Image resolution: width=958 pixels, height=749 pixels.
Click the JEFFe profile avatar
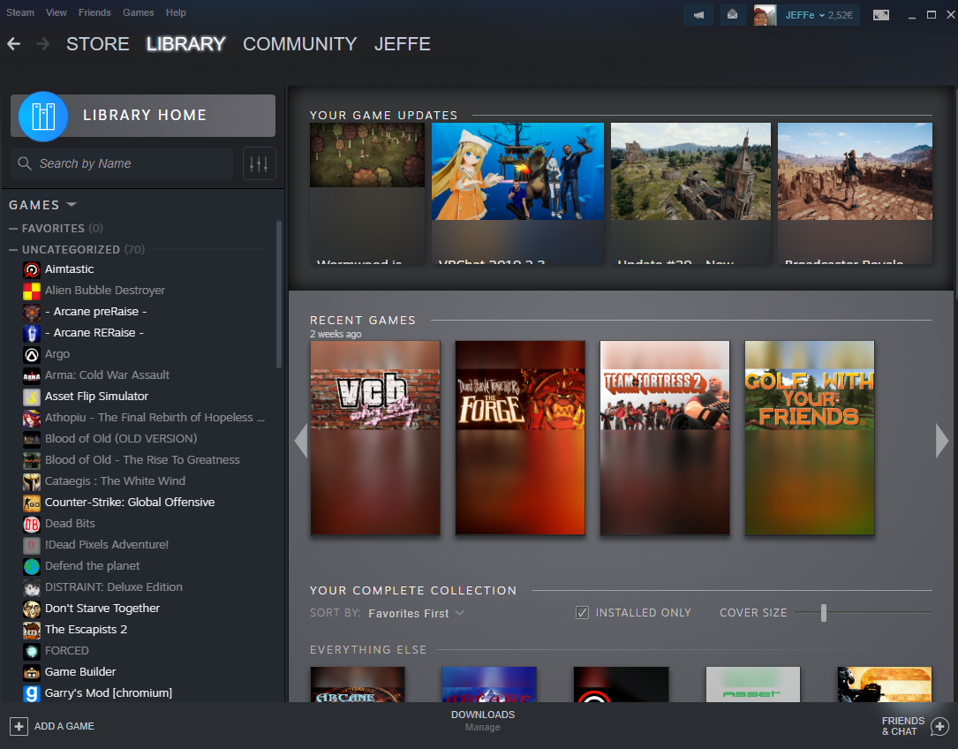(x=765, y=15)
